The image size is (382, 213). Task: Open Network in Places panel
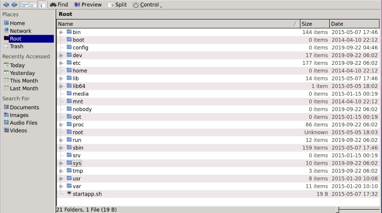(20, 31)
